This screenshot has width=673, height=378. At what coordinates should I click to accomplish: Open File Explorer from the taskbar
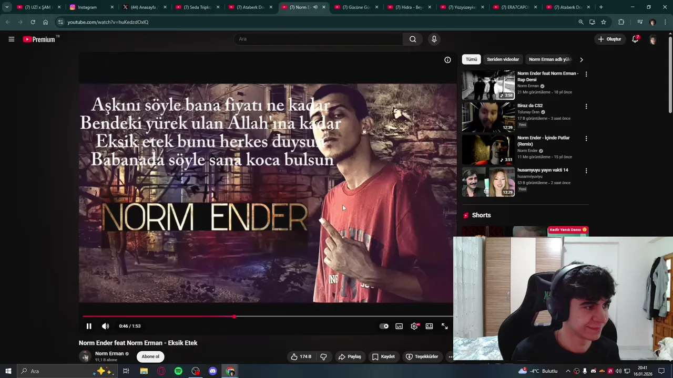144,371
